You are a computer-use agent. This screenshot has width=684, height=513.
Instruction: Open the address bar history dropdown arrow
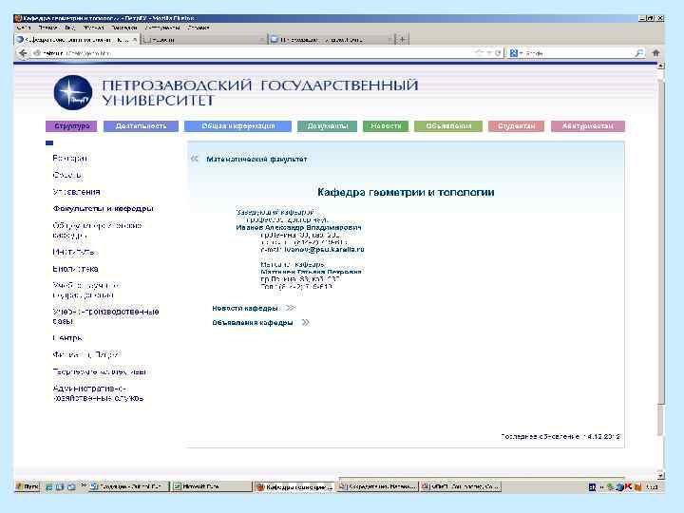pyautogui.click(x=488, y=53)
